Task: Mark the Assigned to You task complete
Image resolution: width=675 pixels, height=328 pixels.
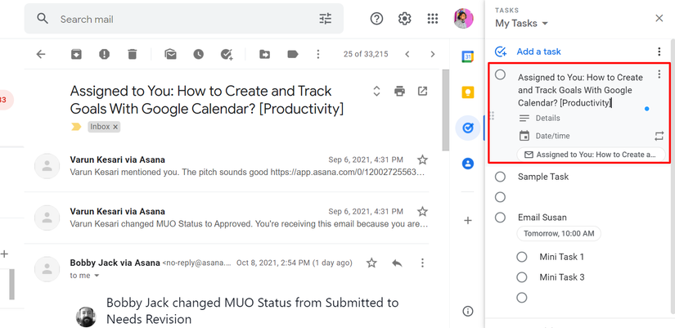Action: (500, 74)
